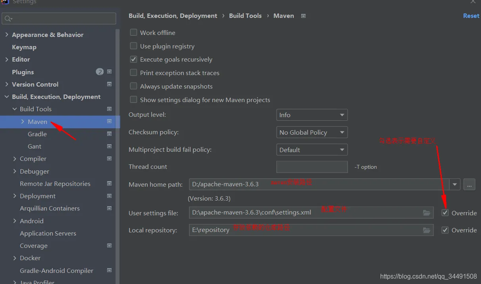The width and height of the screenshot is (481, 284).
Task: Open the Output level dropdown
Action: pos(312,115)
